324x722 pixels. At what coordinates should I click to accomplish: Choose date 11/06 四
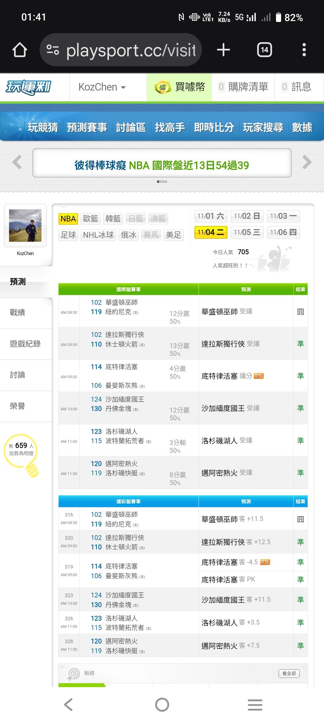point(283,232)
